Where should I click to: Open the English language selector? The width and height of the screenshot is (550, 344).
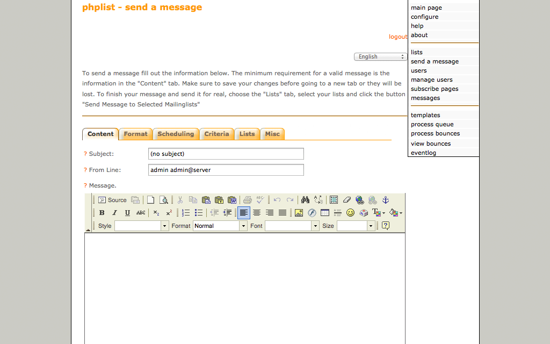click(x=380, y=57)
